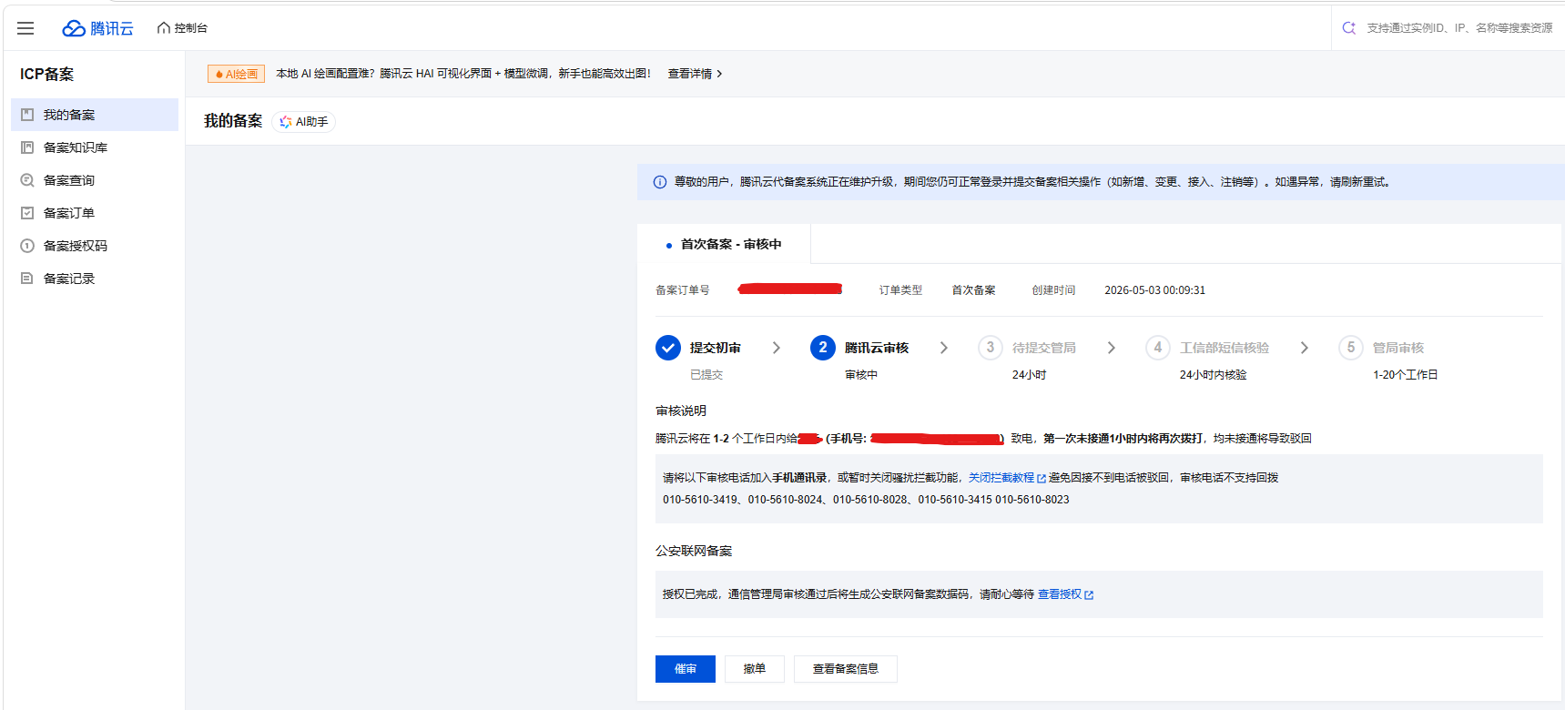Click 备案知识库 book icon
This screenshot has height=710, width=1565.
click(x=27, y=147)
